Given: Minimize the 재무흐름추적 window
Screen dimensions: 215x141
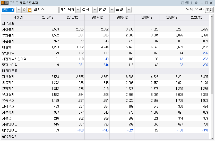Looking at the screenshot, I should point(202,3).
